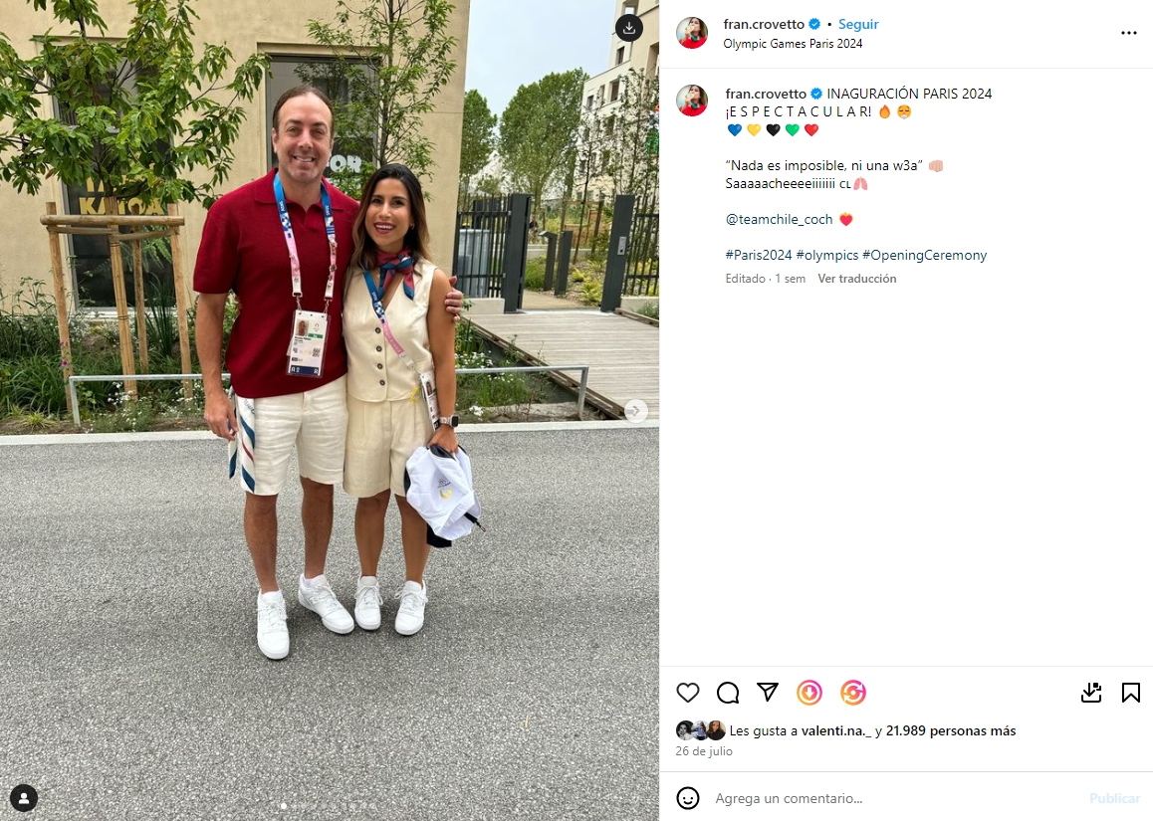Click Ver traducción to translate caption
The height and width of the screenshot is (821, 1153).
[x=856, y=279]
